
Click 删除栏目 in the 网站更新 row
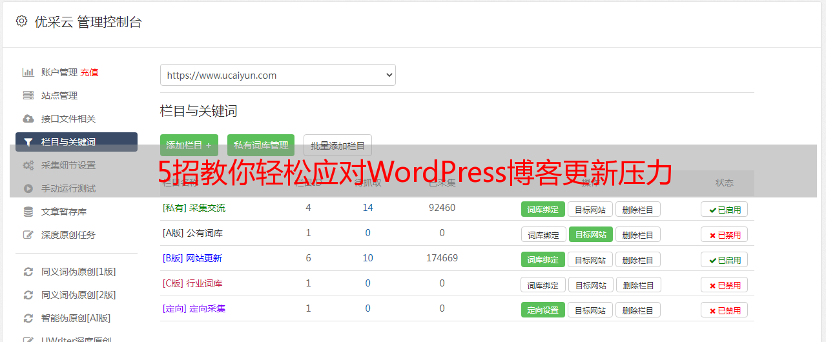coord(638,259)
